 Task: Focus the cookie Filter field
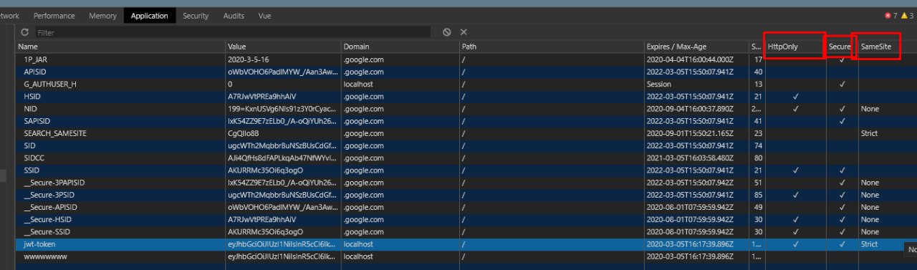[233, 32]
